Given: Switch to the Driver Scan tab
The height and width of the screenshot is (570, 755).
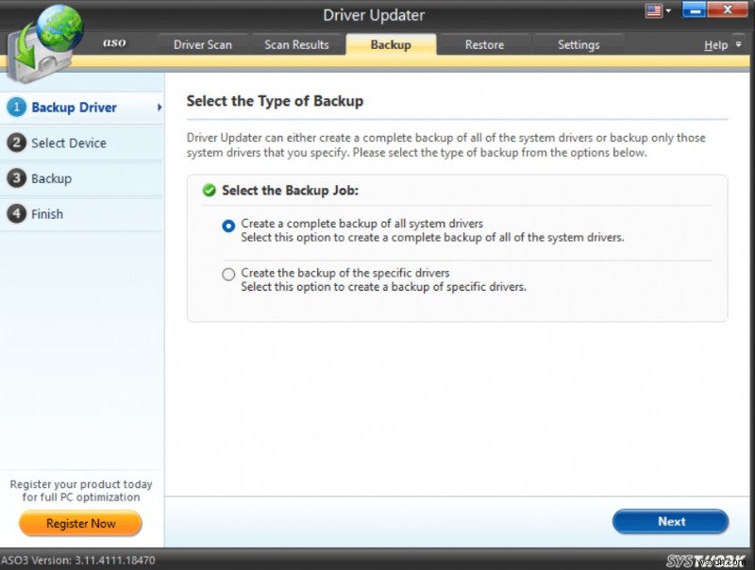Looking at the screenshot, I should [x=203, y=43].
